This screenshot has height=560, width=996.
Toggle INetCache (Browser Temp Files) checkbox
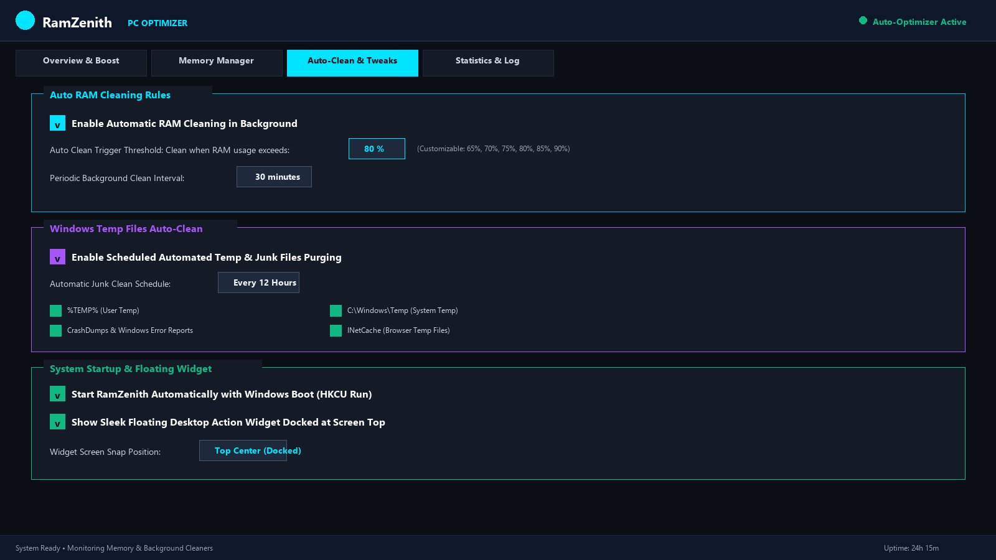336,330
